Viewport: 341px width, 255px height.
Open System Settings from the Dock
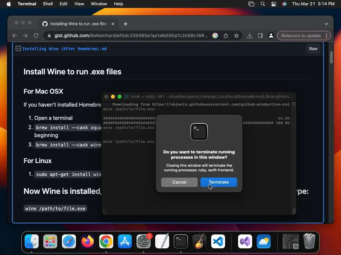pyautogui.click(x=144, y=241)
